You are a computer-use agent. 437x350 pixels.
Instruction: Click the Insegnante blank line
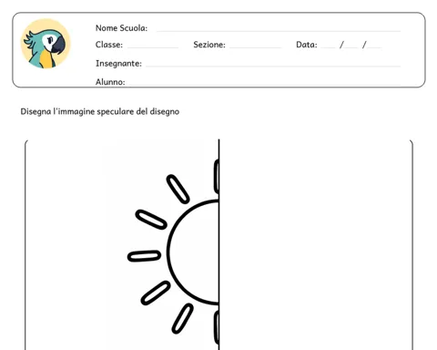coord(273,66)
